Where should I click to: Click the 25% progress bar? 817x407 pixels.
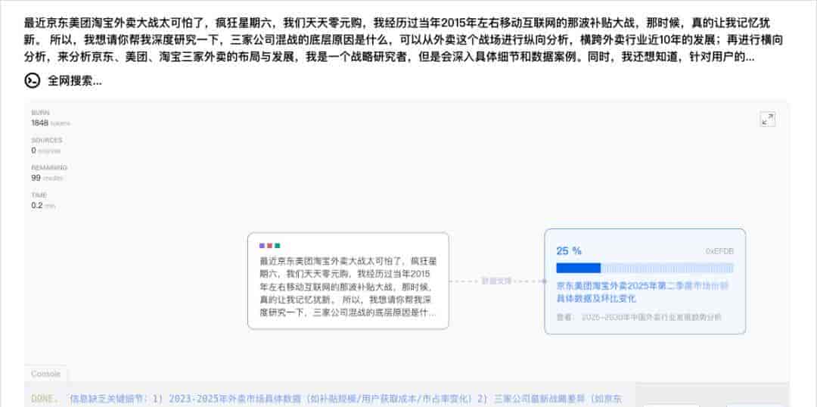(645, 269)
